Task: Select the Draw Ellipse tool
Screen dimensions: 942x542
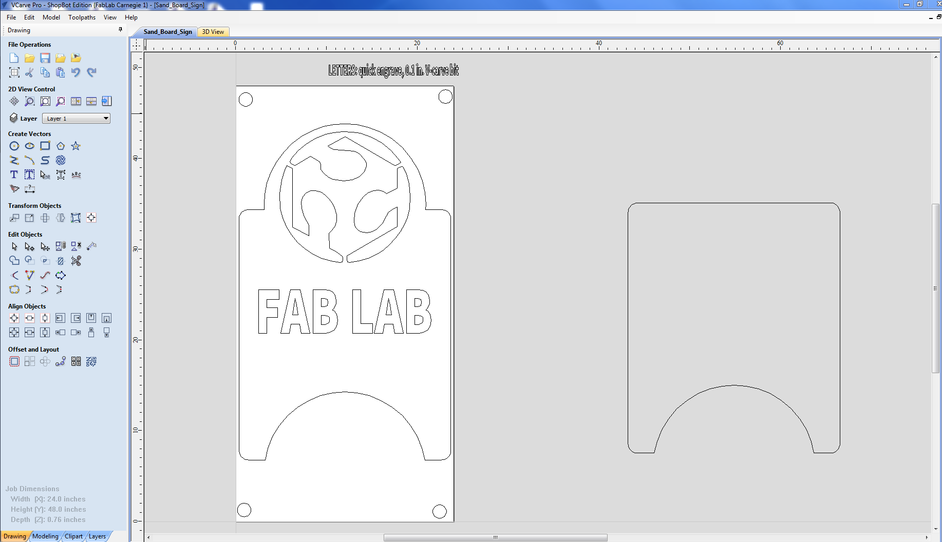Action: click(x=30, y=146)
